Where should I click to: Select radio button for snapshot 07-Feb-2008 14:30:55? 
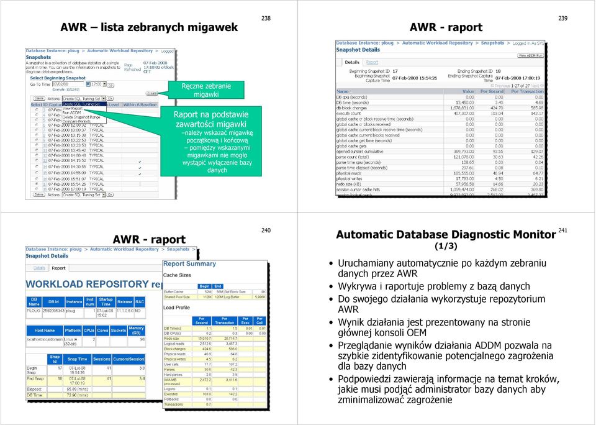[37, 167]
